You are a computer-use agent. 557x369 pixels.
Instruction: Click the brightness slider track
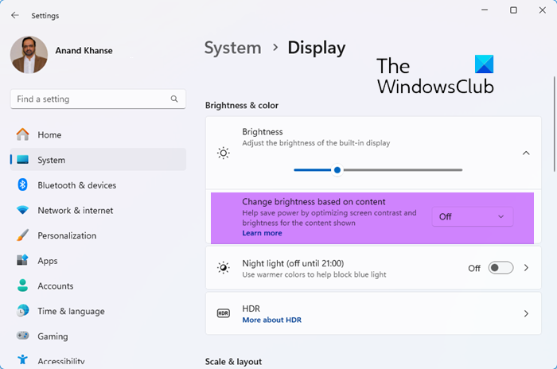click(x=398, y=169)
